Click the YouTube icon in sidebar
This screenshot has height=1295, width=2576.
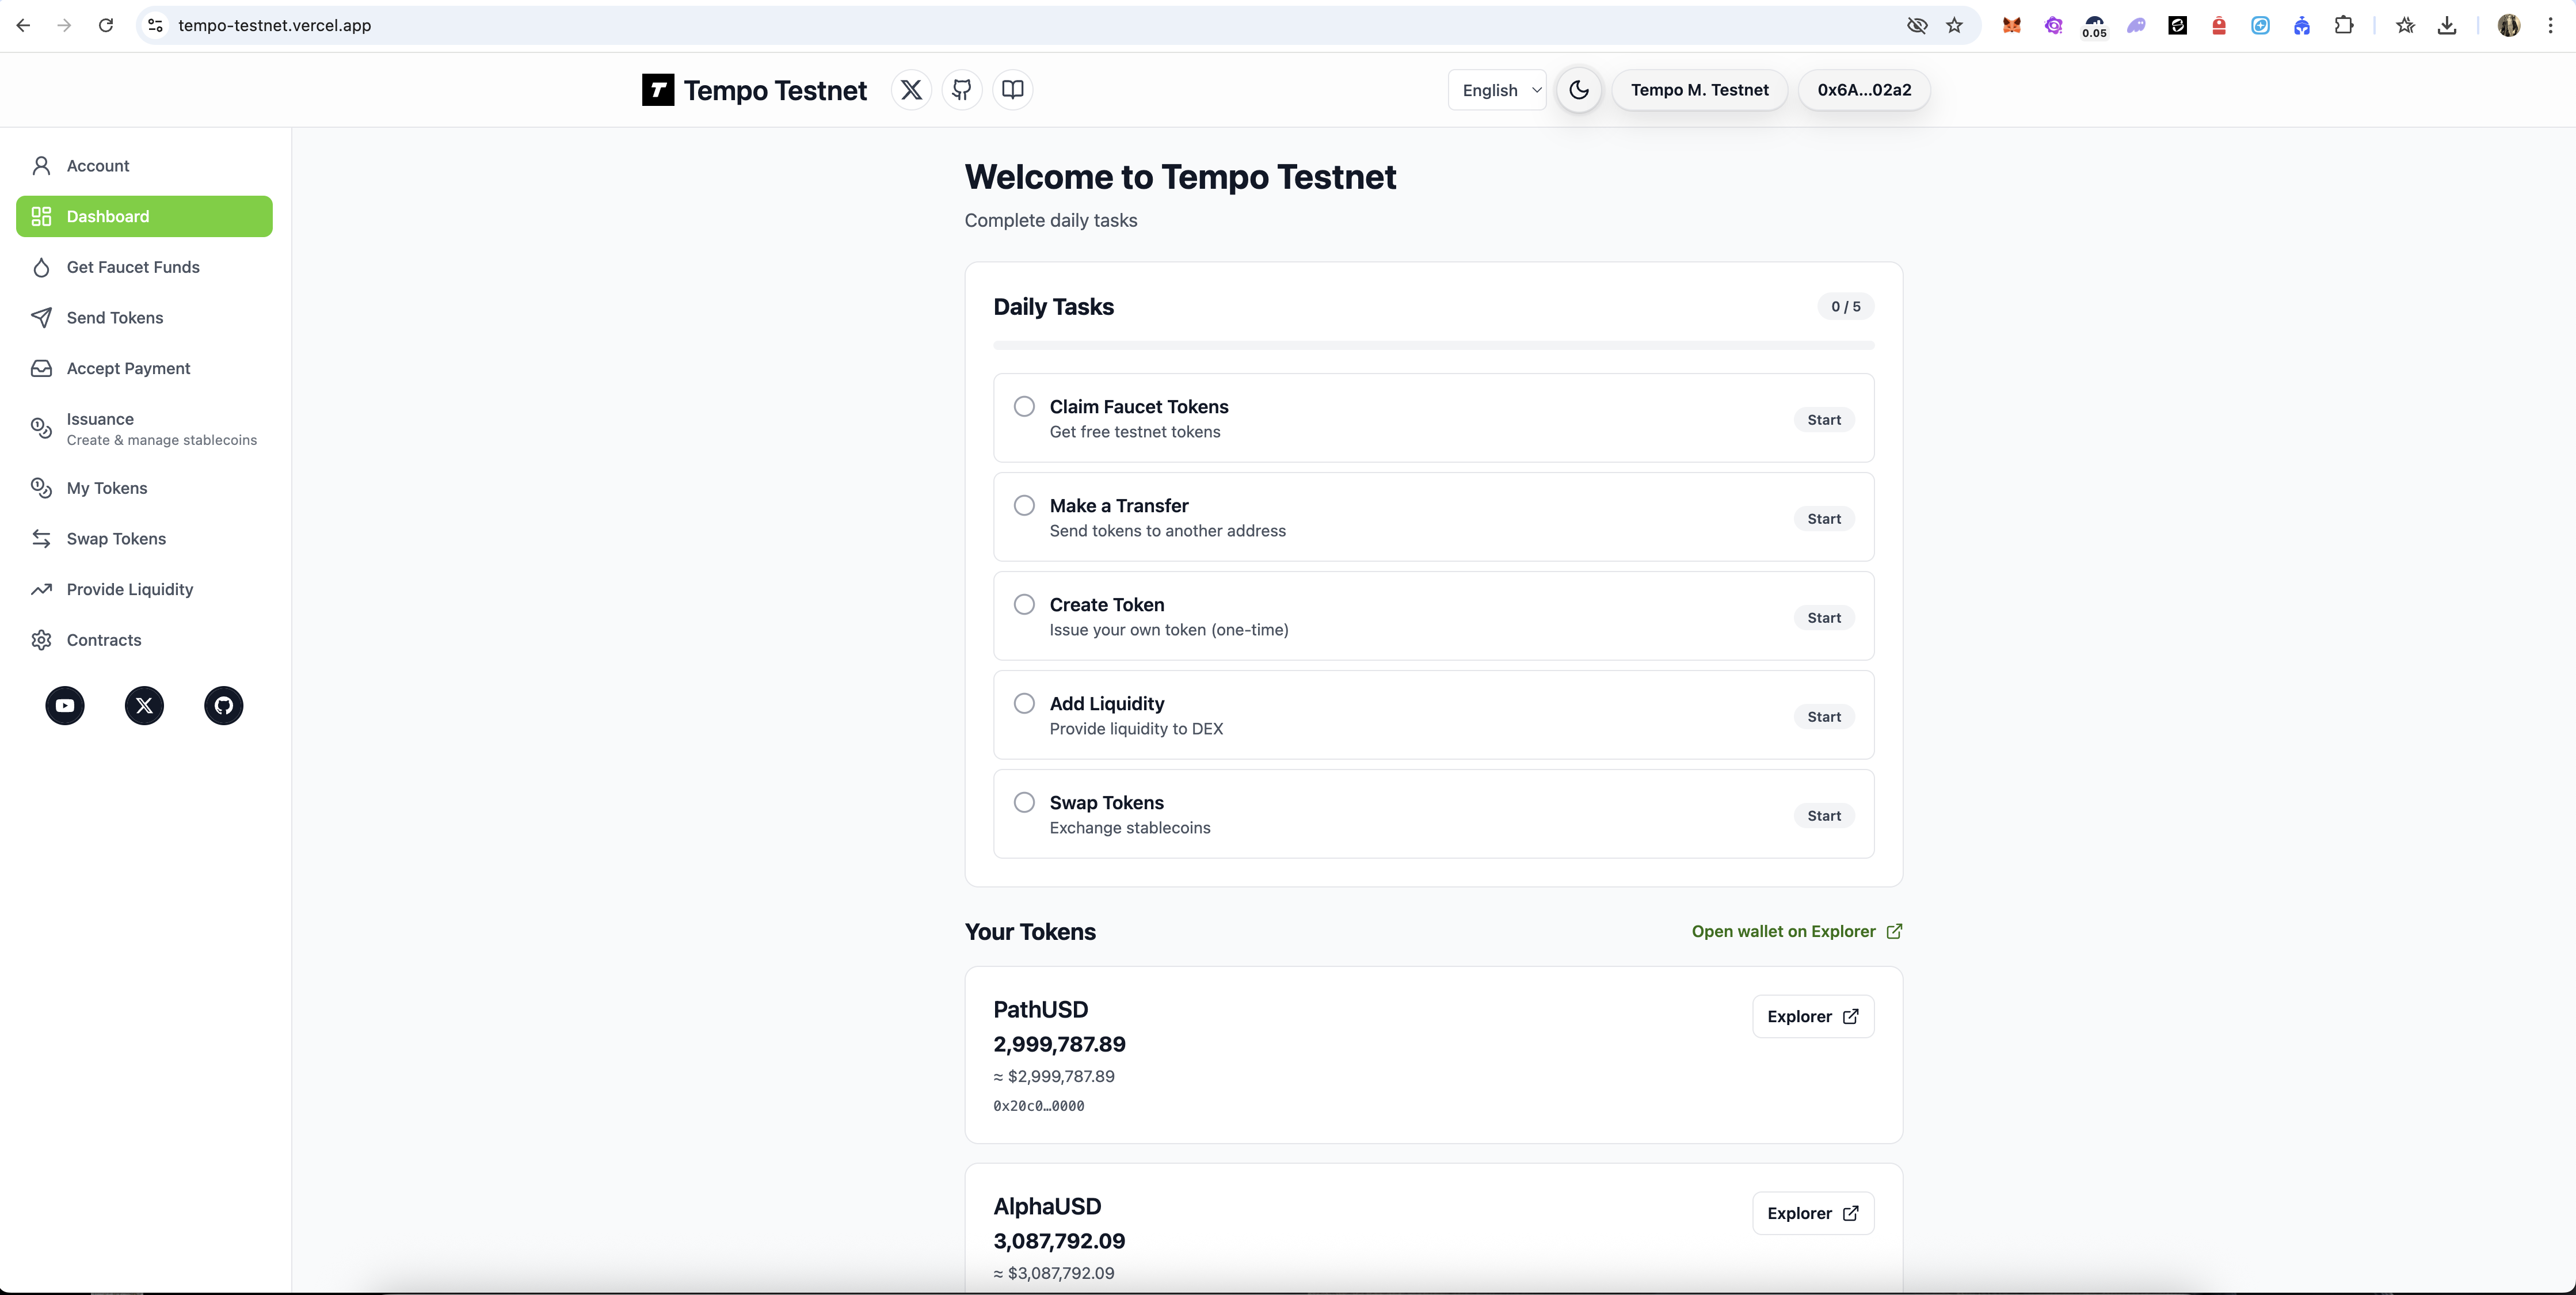pyautogui.click(x=65, y=706)
